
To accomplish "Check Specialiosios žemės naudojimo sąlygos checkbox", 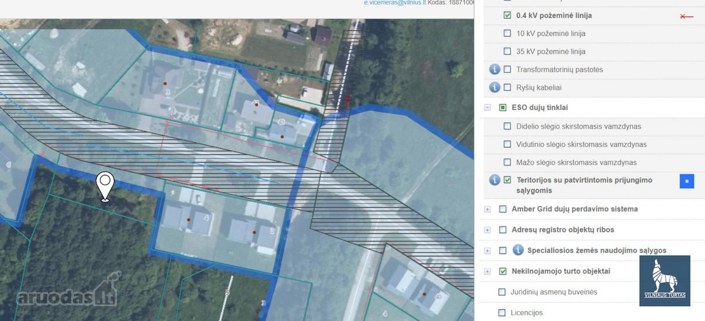I will [502, 250].
